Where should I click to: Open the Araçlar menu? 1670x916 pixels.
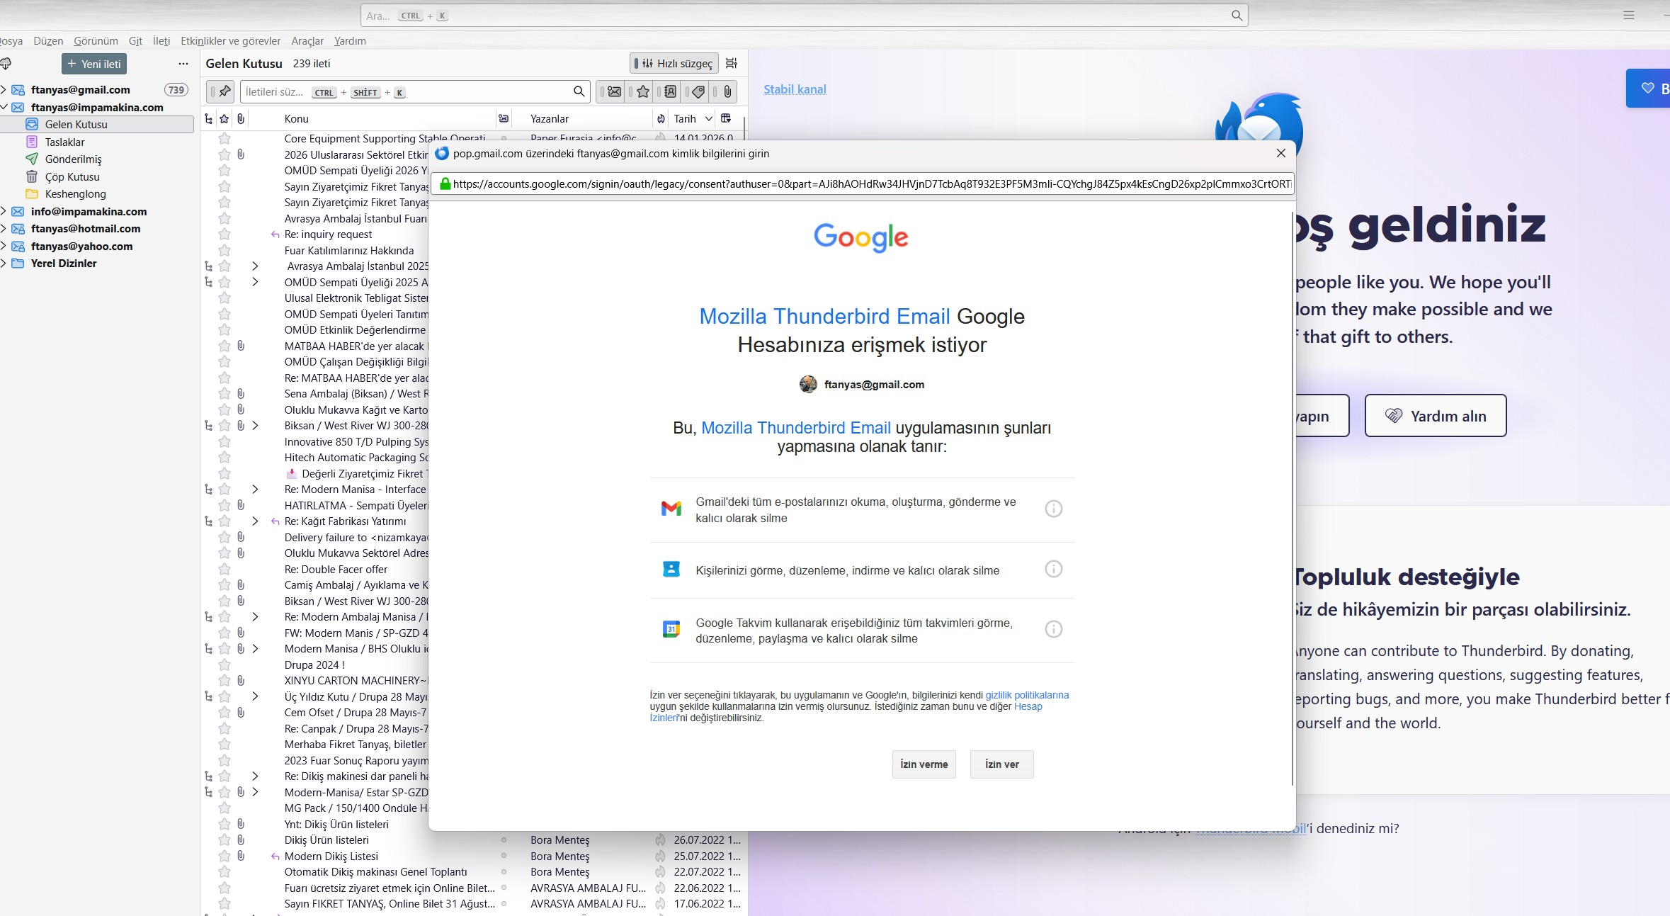[x=307, y=41]
